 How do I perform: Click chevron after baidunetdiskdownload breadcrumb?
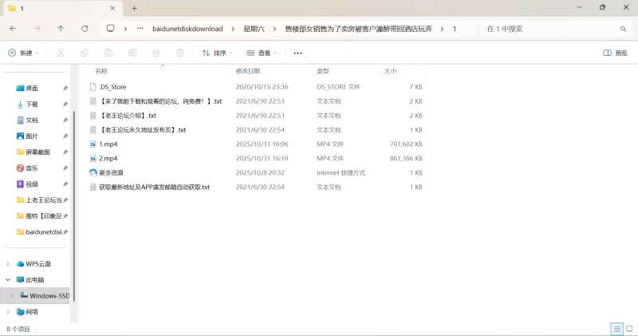coord(233,29)
